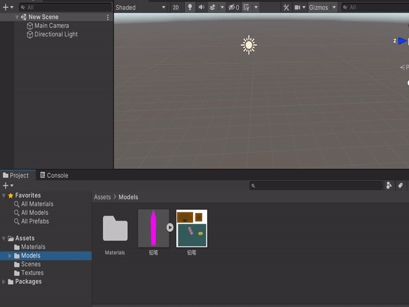
Task: Open component editor tools icon
Action: click(286, 7)
